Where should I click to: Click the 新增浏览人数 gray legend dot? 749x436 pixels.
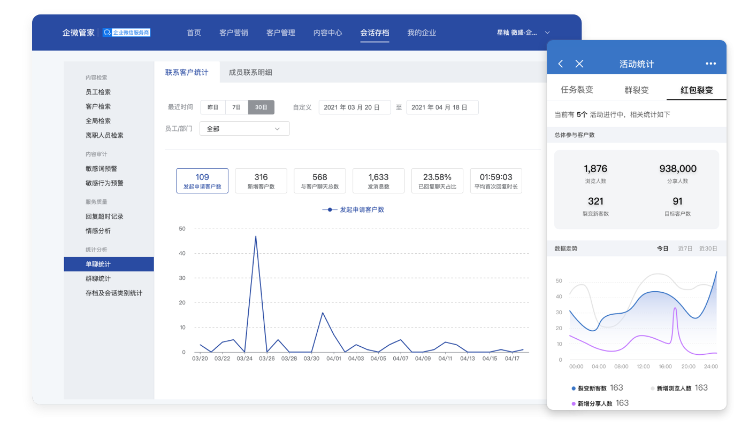tap(653, 388)
